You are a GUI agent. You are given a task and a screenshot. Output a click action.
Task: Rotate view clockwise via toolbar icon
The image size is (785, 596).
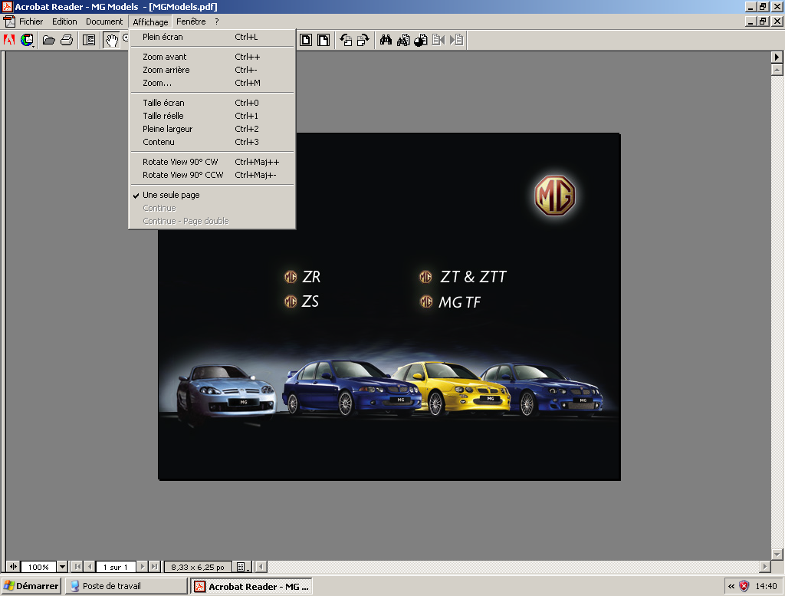(x=363, y=40)
